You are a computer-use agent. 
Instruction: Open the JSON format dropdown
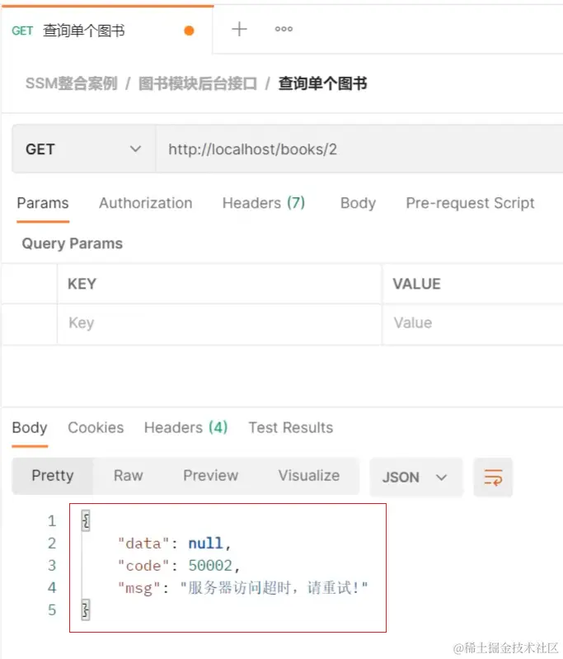point(416,478)
